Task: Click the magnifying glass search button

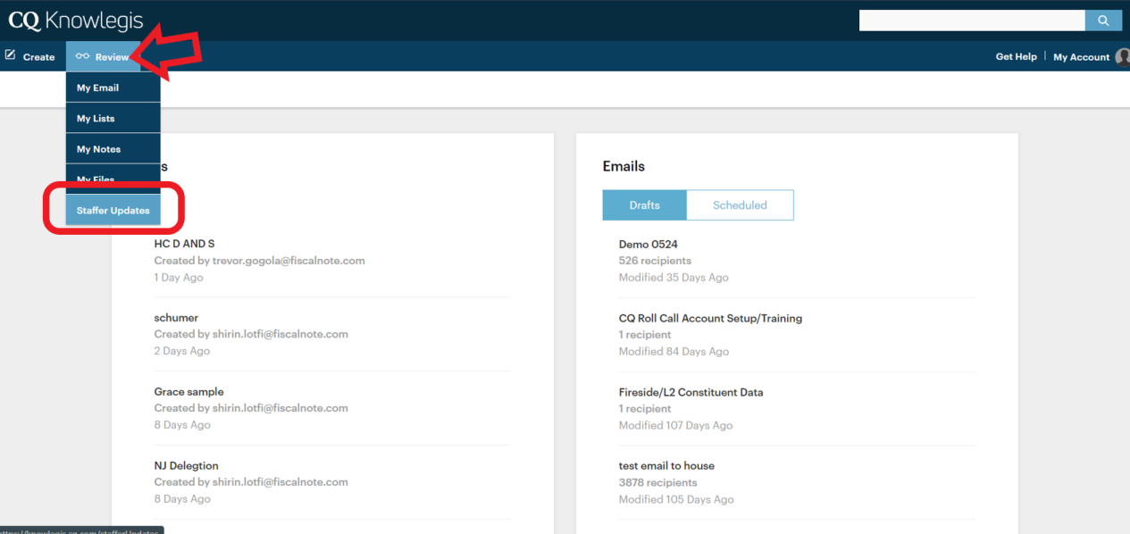Action: point(1103,21)
